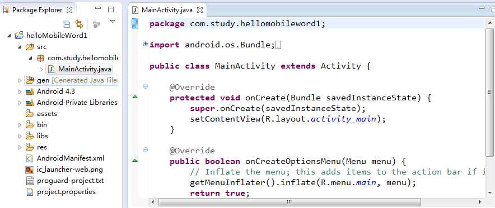The width and height of the screenshot is (495, 208).
Task: Select the bin folder
Action: (42, 125)
